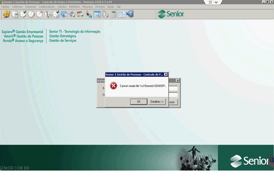The width and height of the screenshot is (274, 179).
Task: Click OK in the error dialog
Action: (x=139, y=102)
